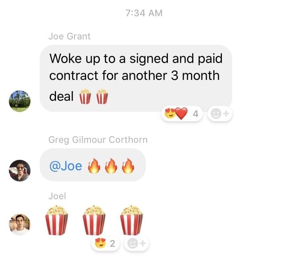Screen dimensions: 289x266
Task: Click the Greg Gilmour Corthorn sender name
Action: pyautogui.click(x=98, y=140)
